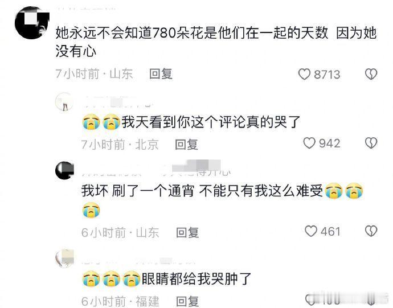Click 回复 under the 北京 comment

click(x=186, y=145)
